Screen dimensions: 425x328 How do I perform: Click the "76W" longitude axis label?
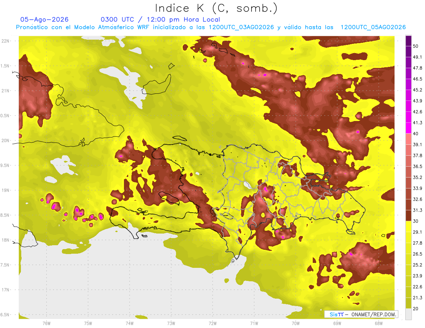coord(46,323)
